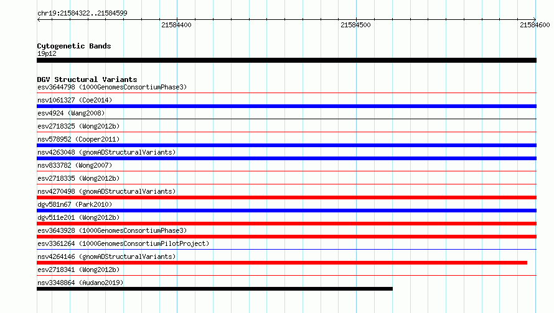This screenshot has width=554, height=313.
Task: Open variant label esv3643928 (1000GenomesConsortiumPhase3)
Action: (112, 230)
